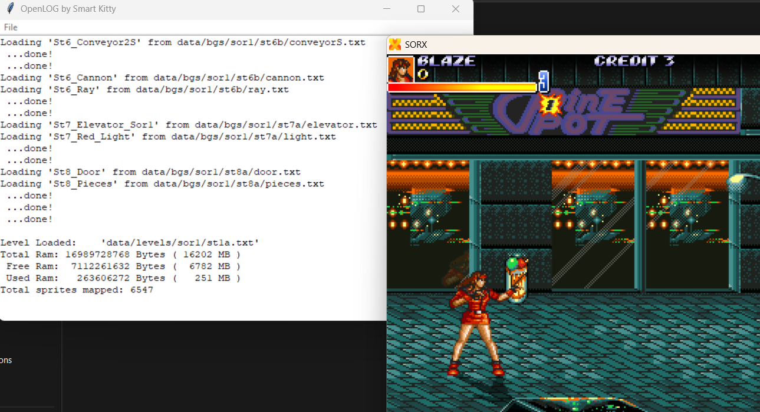Open the File menu in OpenLOG
760x412 pixels.
11,27
